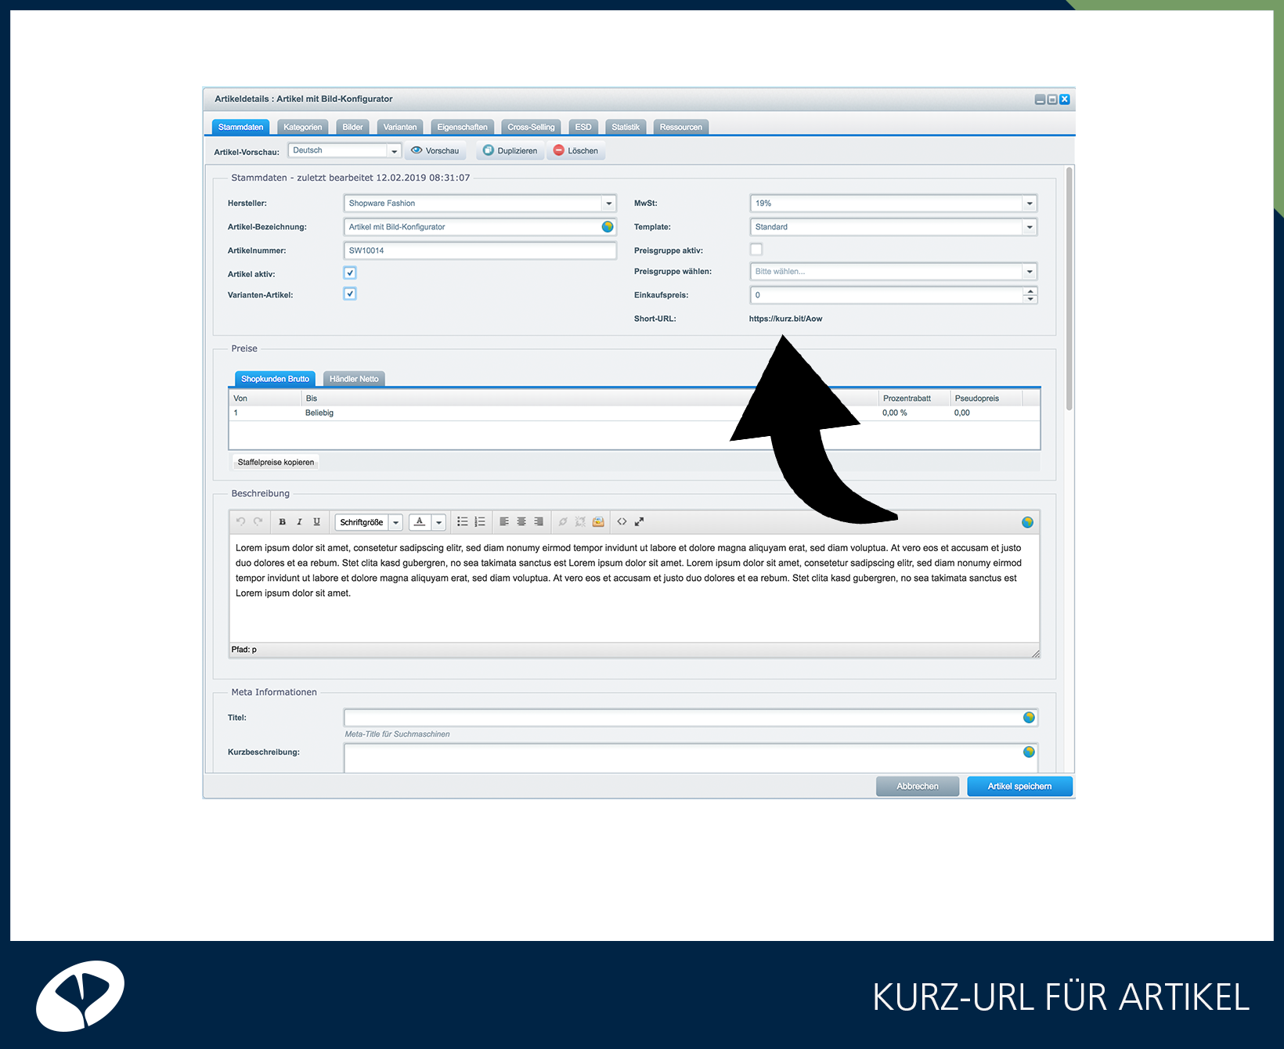Click the undo icon in editor
Screen dimensions: 1284x1049
point(241,521)
